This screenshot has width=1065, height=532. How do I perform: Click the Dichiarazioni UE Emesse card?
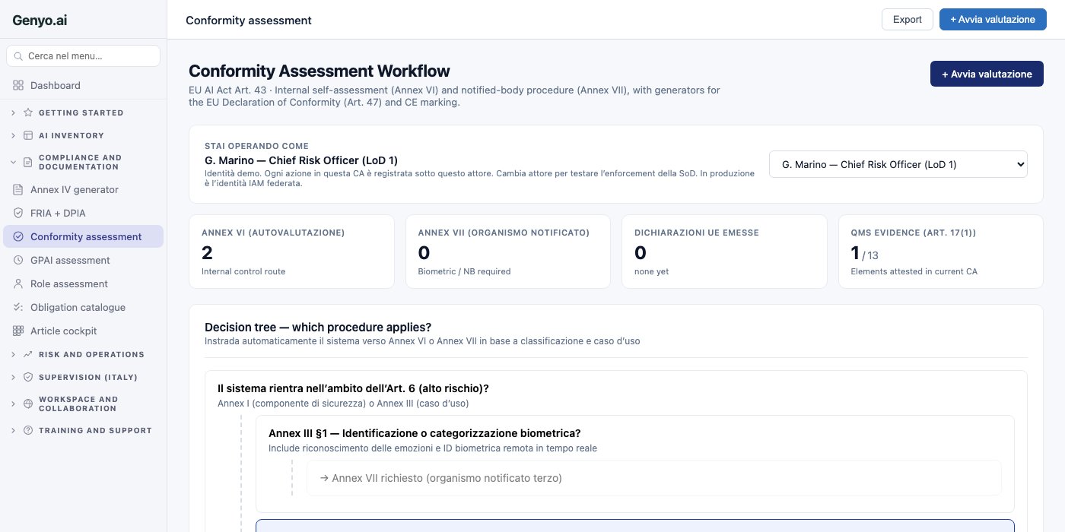(x=724, y=252)
